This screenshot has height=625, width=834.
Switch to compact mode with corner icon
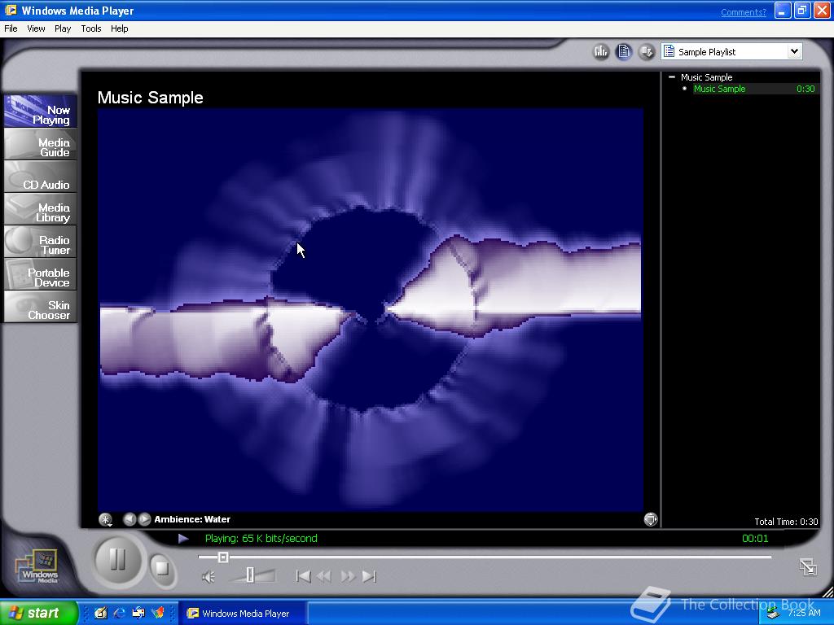[x=808, y=566]
